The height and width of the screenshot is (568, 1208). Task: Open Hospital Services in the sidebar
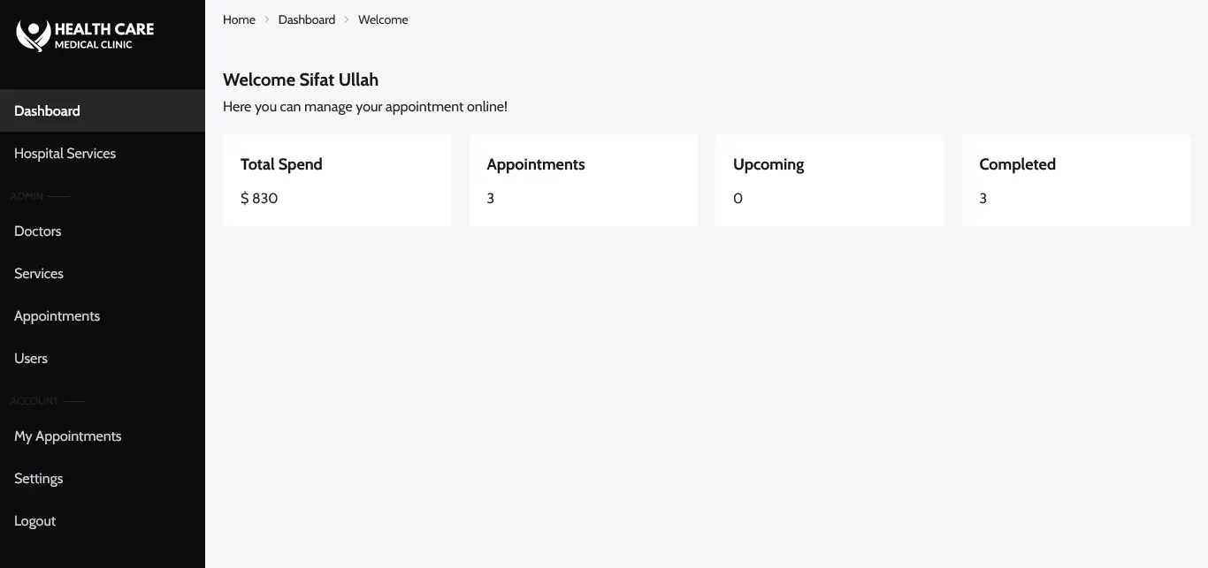click(103, 153)
